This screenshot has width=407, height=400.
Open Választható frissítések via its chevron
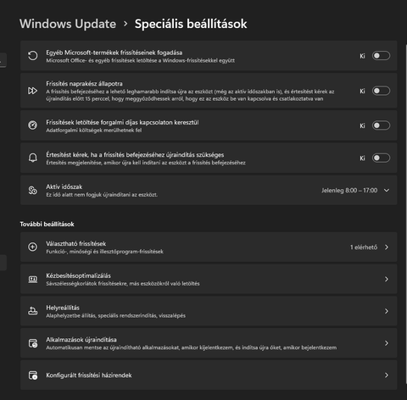pyautogui.click(x=387, y=247)
